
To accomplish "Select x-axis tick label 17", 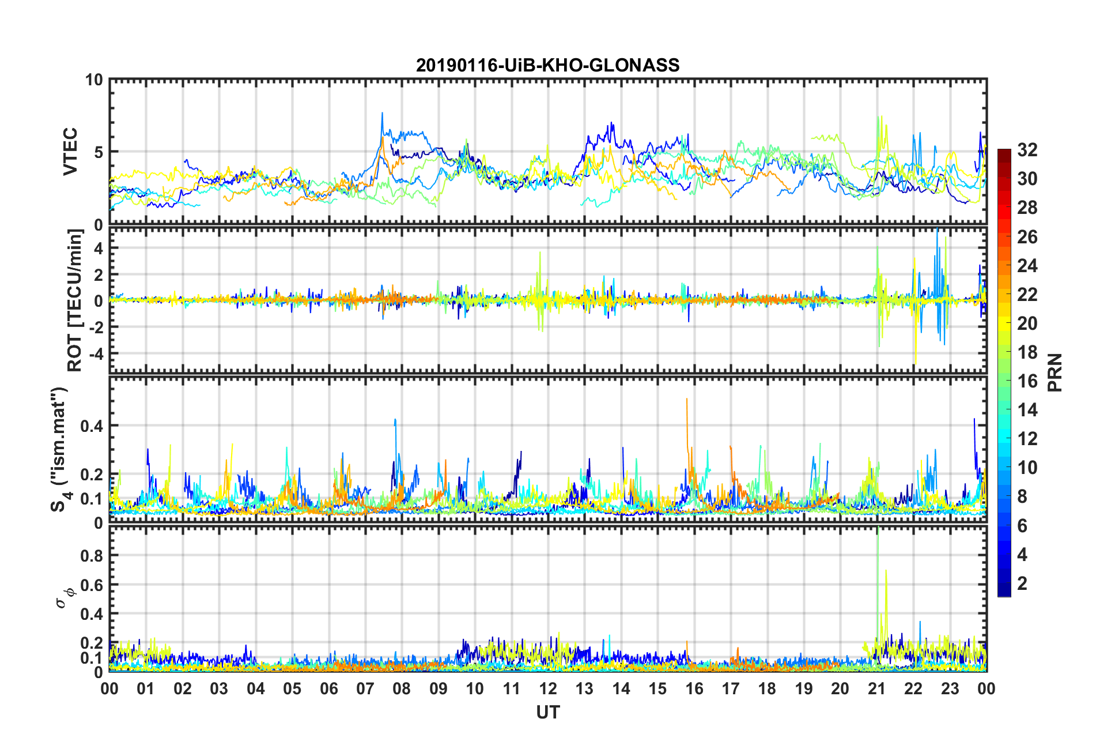I will 731,688.
